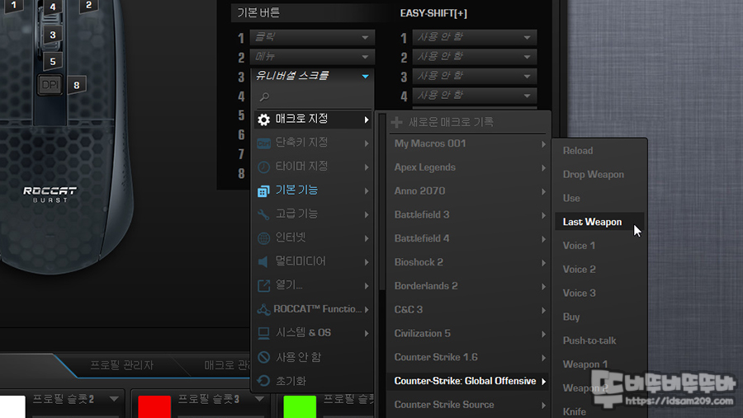Open 프로필 슬롯3 dropdown arrow
The width and height of the screenshot is (743, 418).
[x=259, y=399]
